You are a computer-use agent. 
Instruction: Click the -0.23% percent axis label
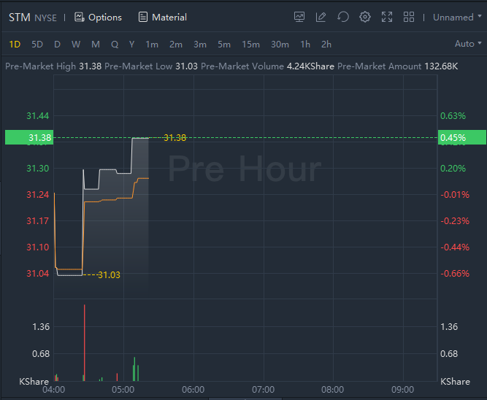[455, 221]
